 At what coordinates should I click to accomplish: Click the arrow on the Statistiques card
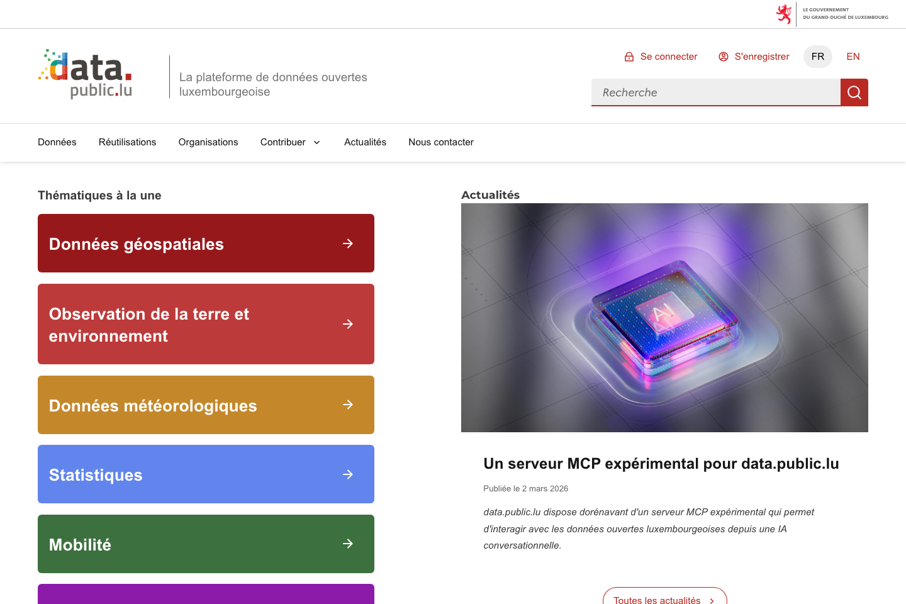(348, 474)
